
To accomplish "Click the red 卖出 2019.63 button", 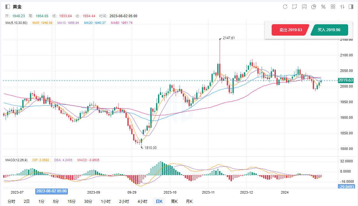I will click(290, 30).
